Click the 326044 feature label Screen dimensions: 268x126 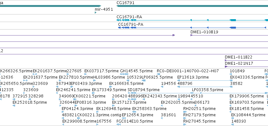point(67,102)
